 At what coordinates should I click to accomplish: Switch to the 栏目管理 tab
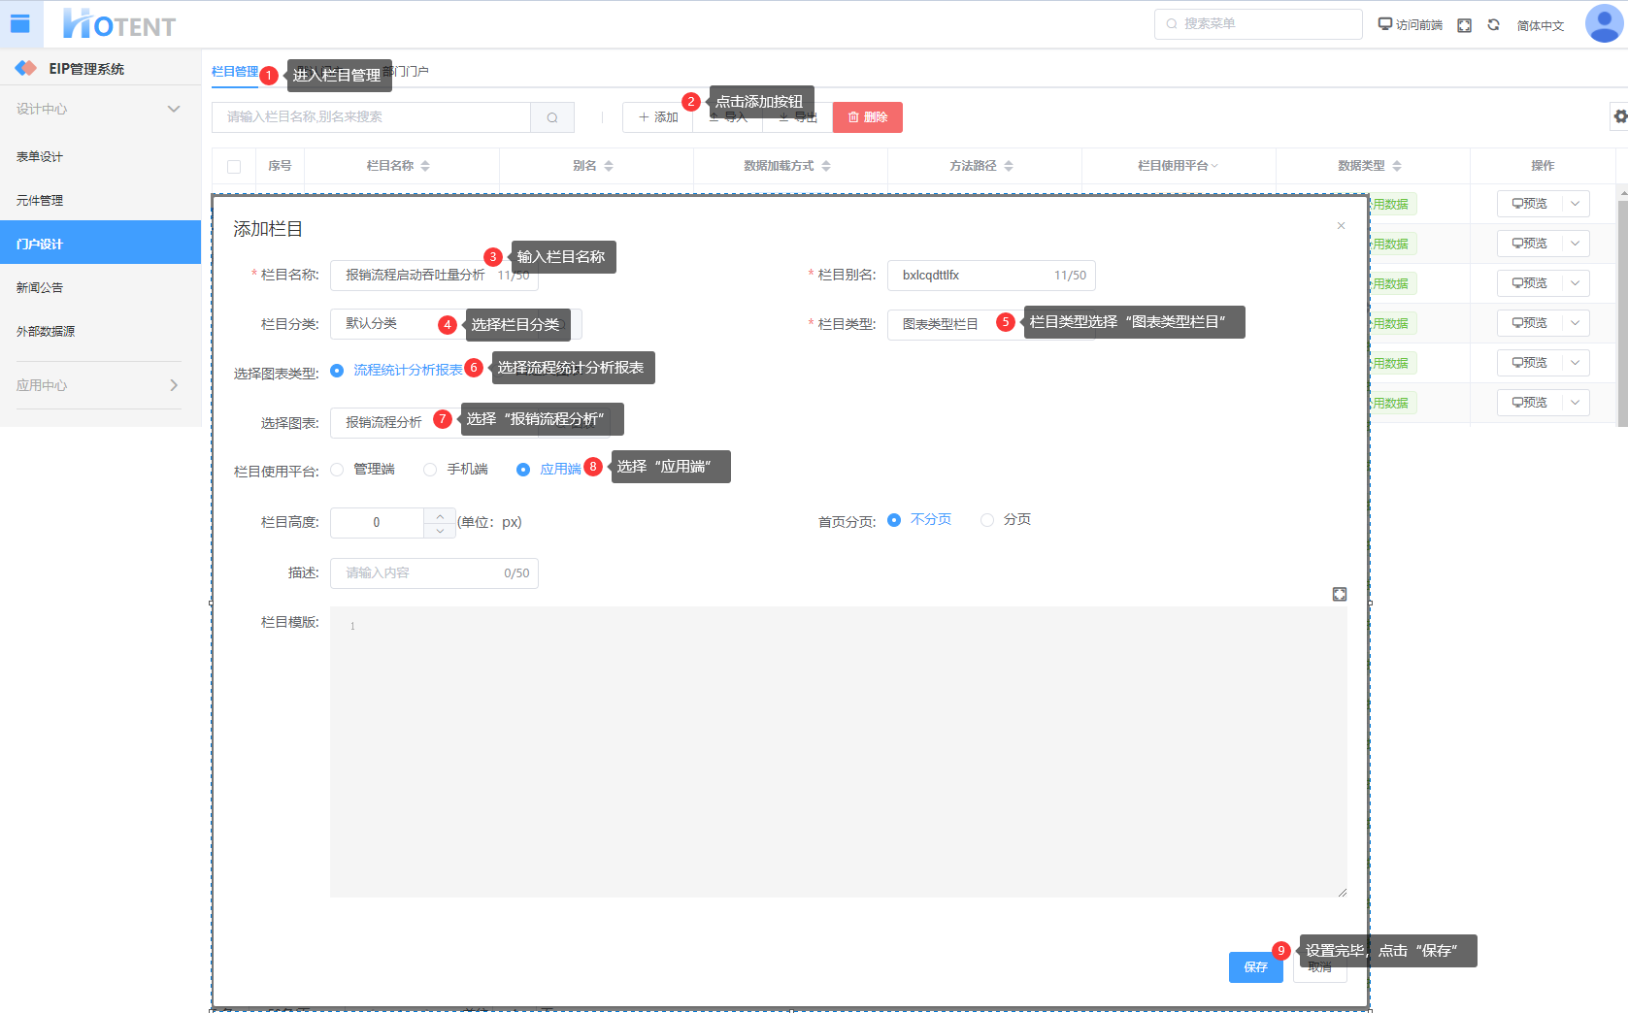tap(235, 72)
